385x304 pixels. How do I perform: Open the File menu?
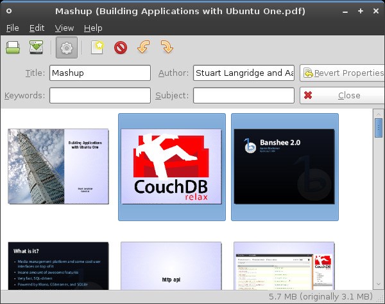pos(13,28)
